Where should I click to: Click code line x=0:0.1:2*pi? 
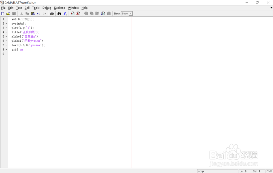(x=23, y=19)
